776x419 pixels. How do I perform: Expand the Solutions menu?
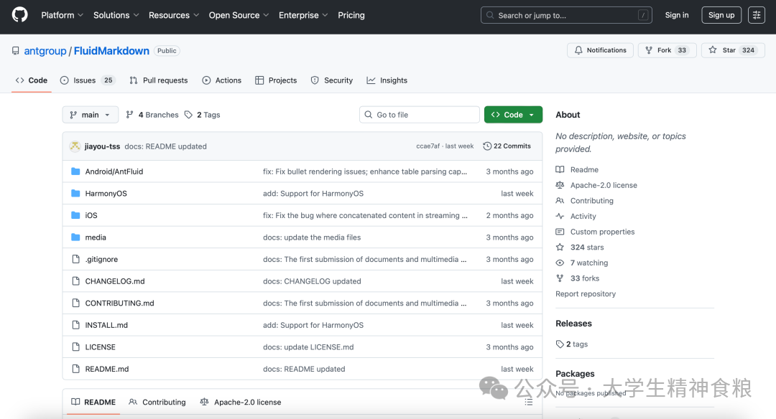(x=116, y=15)
